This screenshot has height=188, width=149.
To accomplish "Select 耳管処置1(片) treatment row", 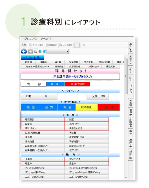I will click(87, 137).
